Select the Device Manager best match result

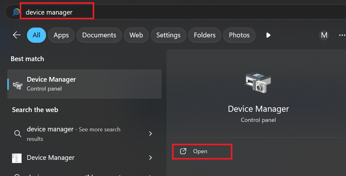coord(84,84)
